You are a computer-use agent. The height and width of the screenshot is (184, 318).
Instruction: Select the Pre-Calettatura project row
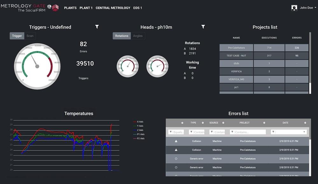236,47
